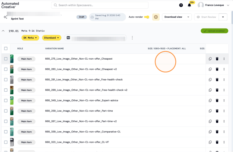
Task: Duplicate the 668_339 Comparative-CL variation
Action: (x=210, y=132)
